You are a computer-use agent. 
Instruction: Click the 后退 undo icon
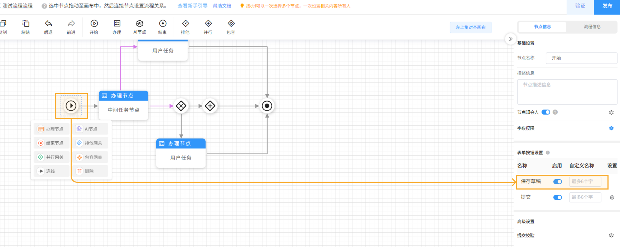coord(48,24)
